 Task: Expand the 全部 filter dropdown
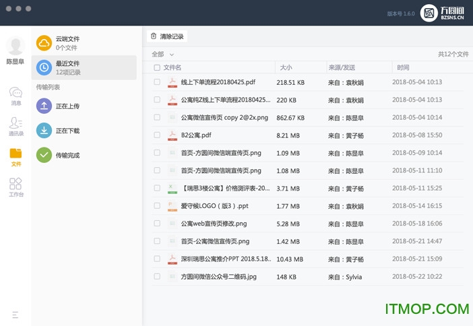[163, 55]
